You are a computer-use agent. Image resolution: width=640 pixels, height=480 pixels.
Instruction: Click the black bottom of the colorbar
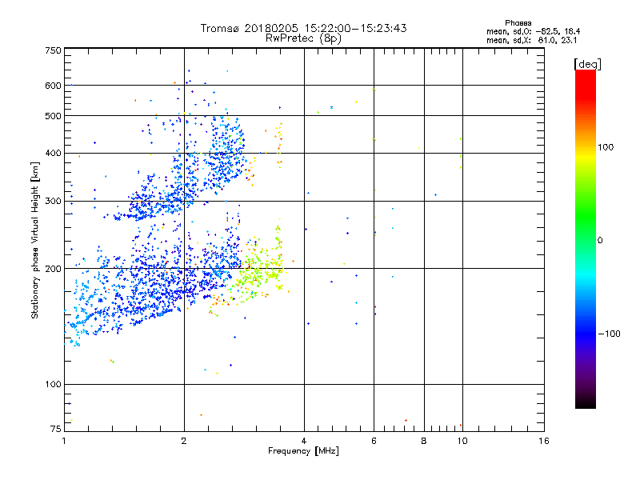[586, 402]
